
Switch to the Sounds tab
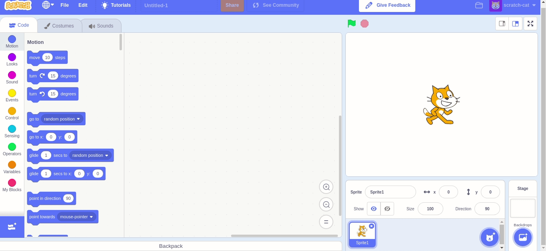[x=101, y=26]
